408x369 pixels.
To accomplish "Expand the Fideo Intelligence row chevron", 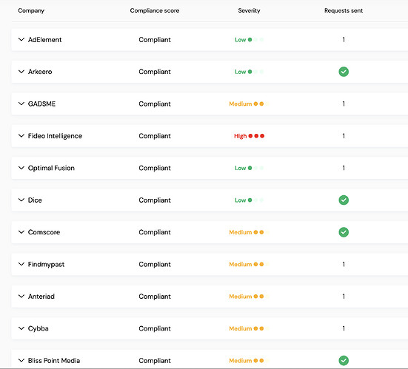I will click(21, 135).
